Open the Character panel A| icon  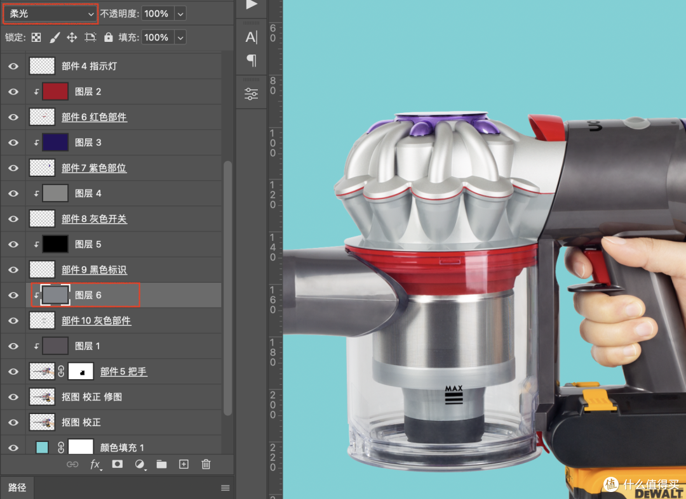click(x=251, y=37)
